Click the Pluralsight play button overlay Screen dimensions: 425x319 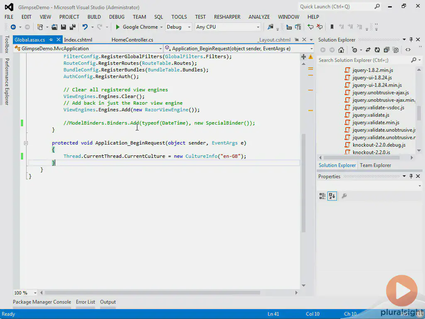coord(402,291)
